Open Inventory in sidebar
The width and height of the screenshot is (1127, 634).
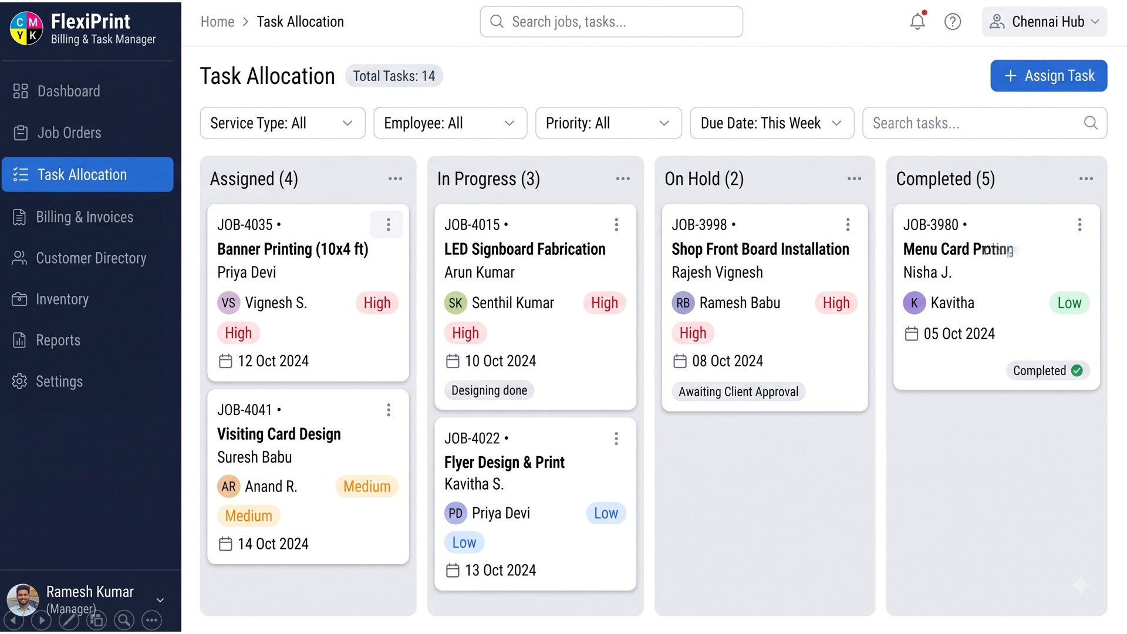[x=87, y=299]
